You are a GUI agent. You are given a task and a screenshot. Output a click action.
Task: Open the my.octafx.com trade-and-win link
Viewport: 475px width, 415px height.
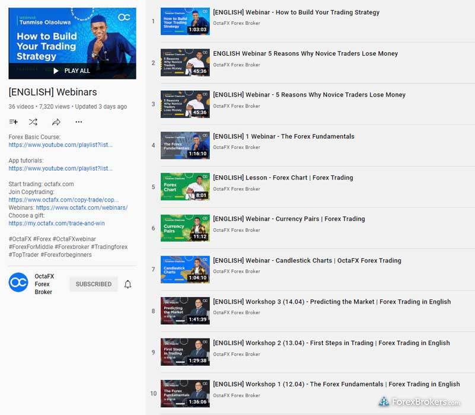[57, 224]
